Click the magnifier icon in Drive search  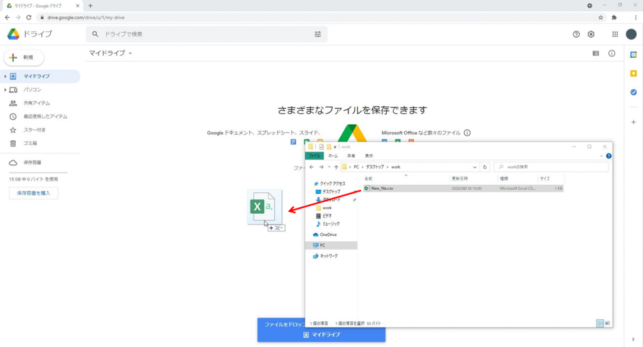coord(95,34)
